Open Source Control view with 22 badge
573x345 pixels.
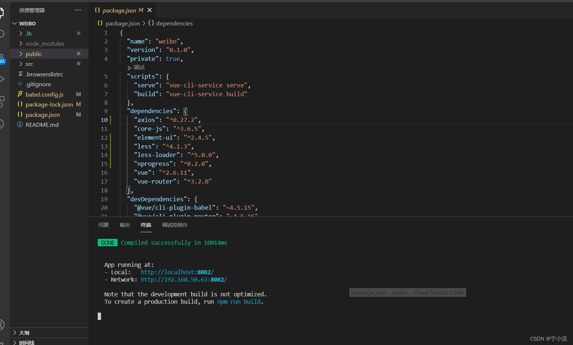click(2, 59)
